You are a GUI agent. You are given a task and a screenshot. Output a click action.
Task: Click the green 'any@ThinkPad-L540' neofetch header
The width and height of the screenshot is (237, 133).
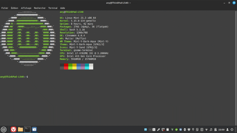[72, 12]
